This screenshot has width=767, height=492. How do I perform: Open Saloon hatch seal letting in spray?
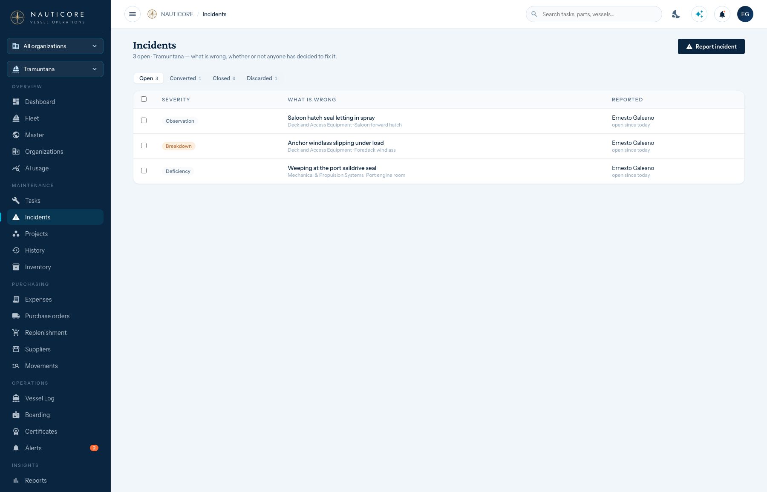(331, 118)
